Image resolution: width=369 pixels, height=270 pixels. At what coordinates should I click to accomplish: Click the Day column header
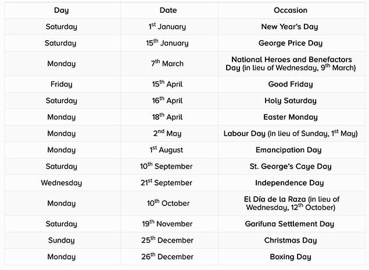[x=61, y=10]
